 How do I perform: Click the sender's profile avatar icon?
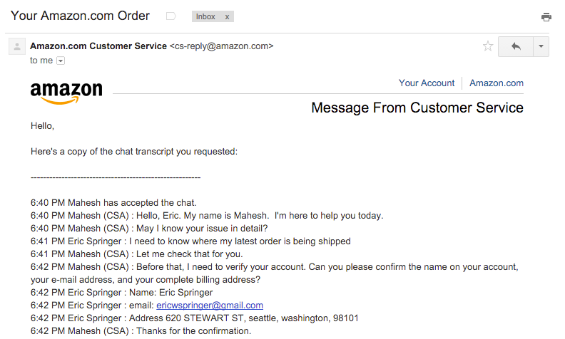tap(16, 47)
